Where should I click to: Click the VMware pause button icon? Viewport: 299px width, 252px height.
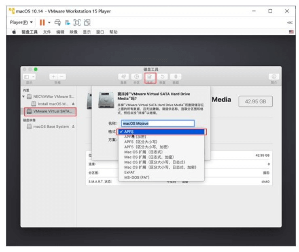(x=42, y=22)
